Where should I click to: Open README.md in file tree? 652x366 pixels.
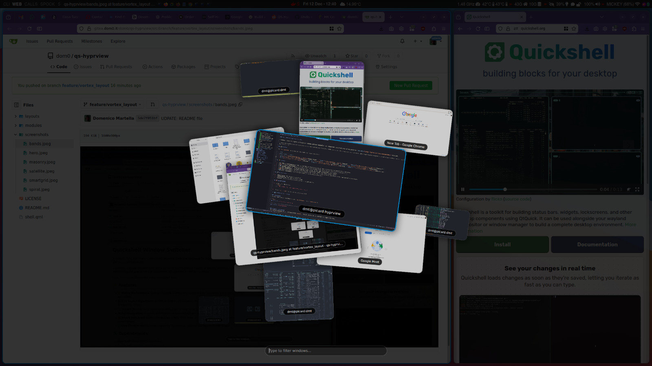coord(37,208)
